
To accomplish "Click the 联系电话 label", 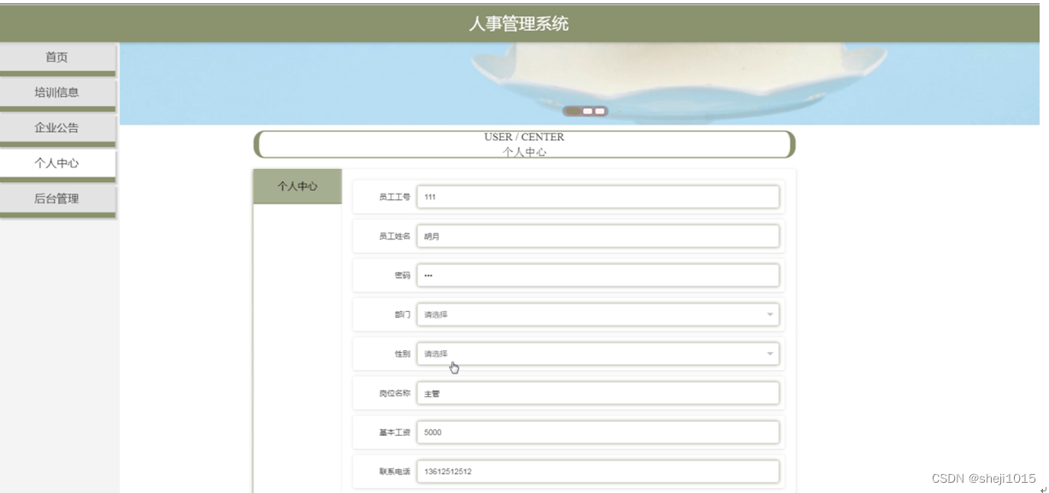I will tap(395, 472).
